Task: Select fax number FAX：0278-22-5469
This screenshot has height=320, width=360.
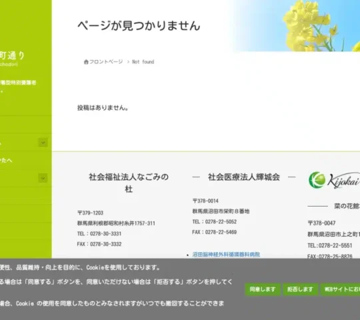Action: tap(215, 232)
